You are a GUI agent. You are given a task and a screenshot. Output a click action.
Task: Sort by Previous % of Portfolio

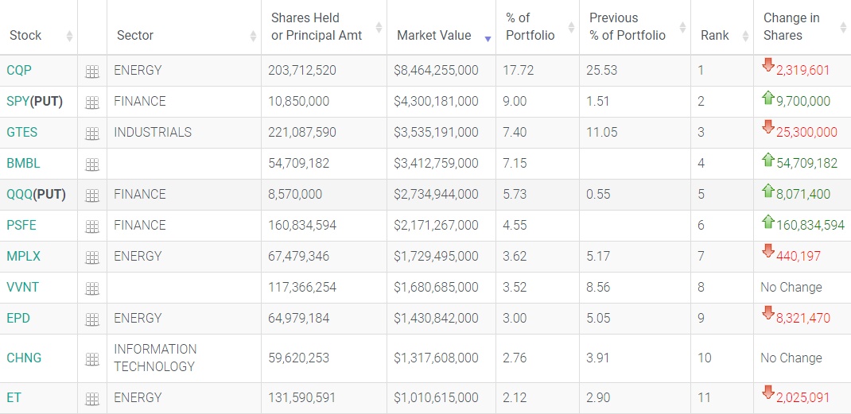click(x=628, y=26)
